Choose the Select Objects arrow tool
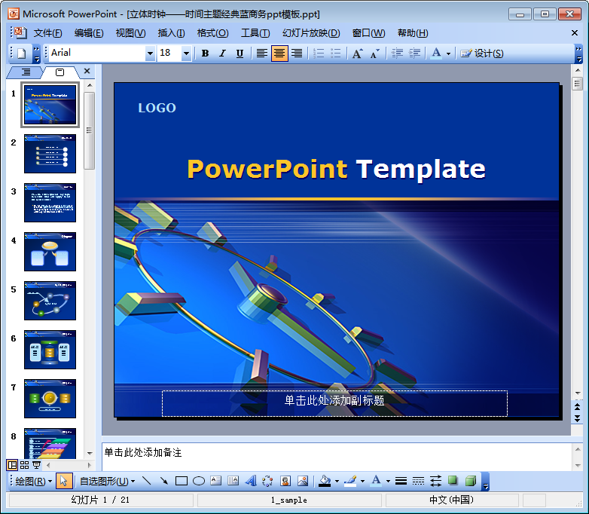 64,481
